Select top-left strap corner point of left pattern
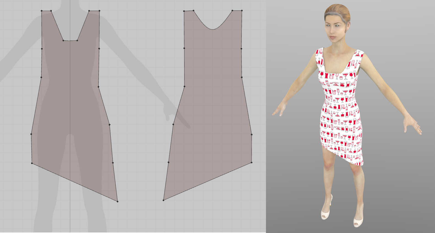 click(x=42, y=11)
